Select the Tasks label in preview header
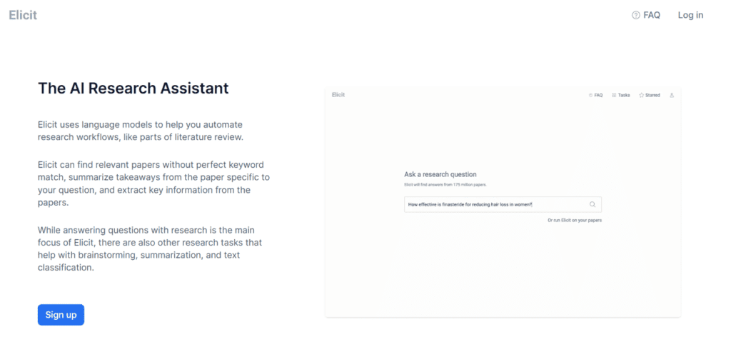The image size is (731, 362). [624, 95]
